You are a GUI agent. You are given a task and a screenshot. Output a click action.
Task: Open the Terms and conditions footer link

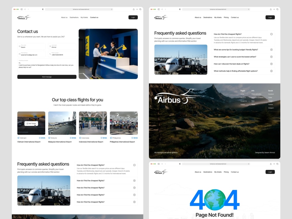257,98
